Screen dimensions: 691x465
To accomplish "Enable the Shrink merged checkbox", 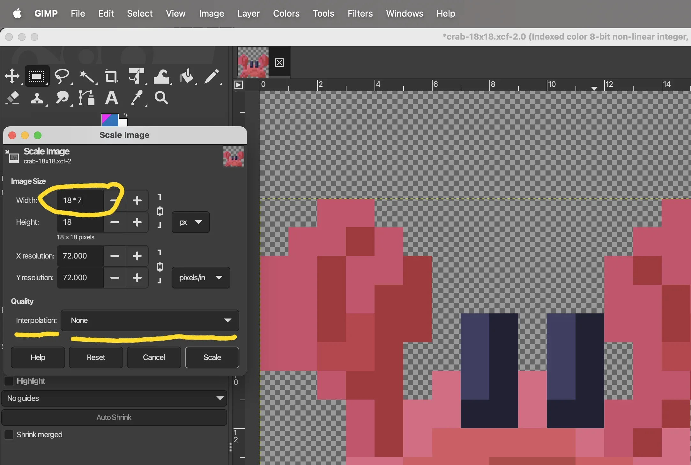I will 9,435.
